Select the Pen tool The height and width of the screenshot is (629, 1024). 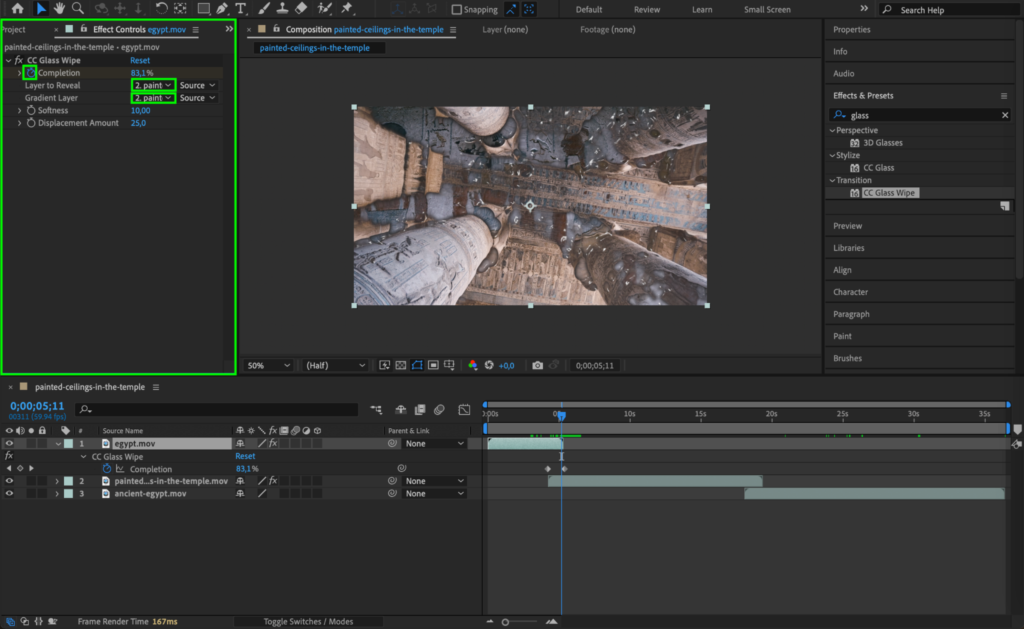222,8
